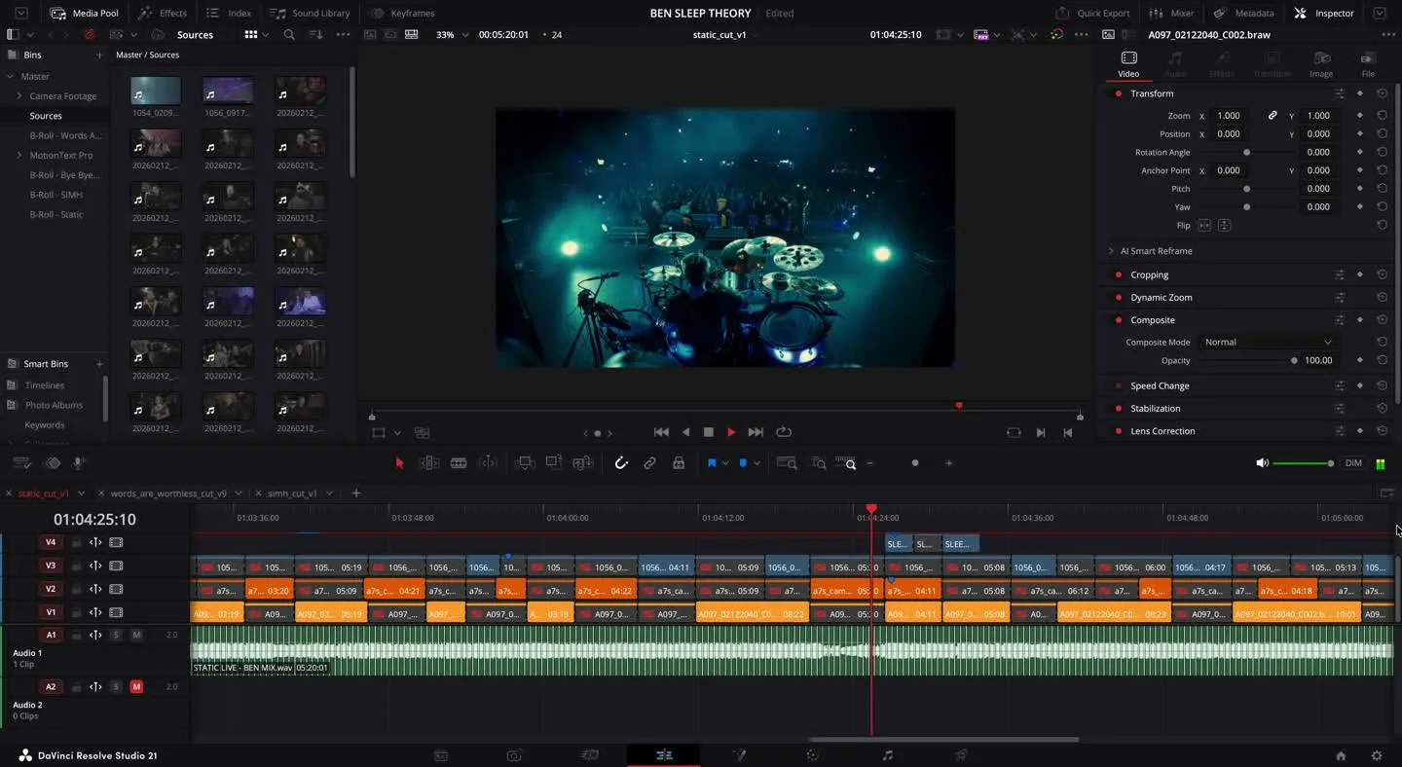Collapse the Master bin tree
1402x767 pixels.
click(11, 77)
